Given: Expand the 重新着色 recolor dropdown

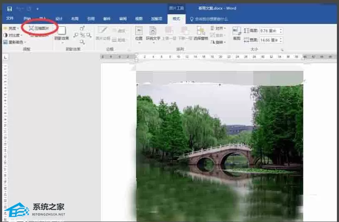Looking at the screenshot, I should [x=15, y=42].
